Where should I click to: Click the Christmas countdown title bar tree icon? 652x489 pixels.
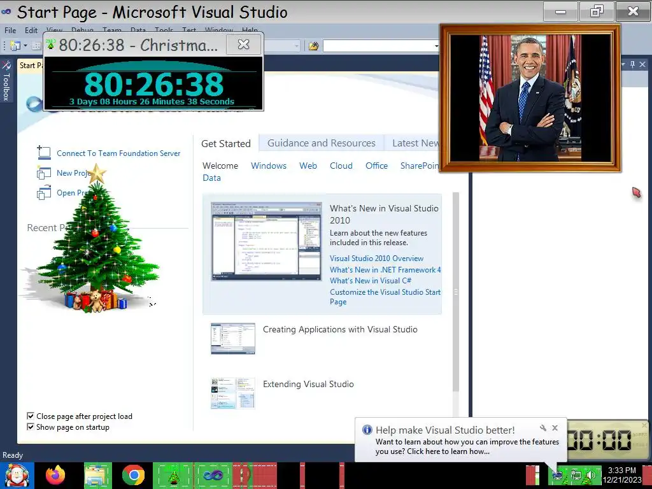tap(50, 44)
